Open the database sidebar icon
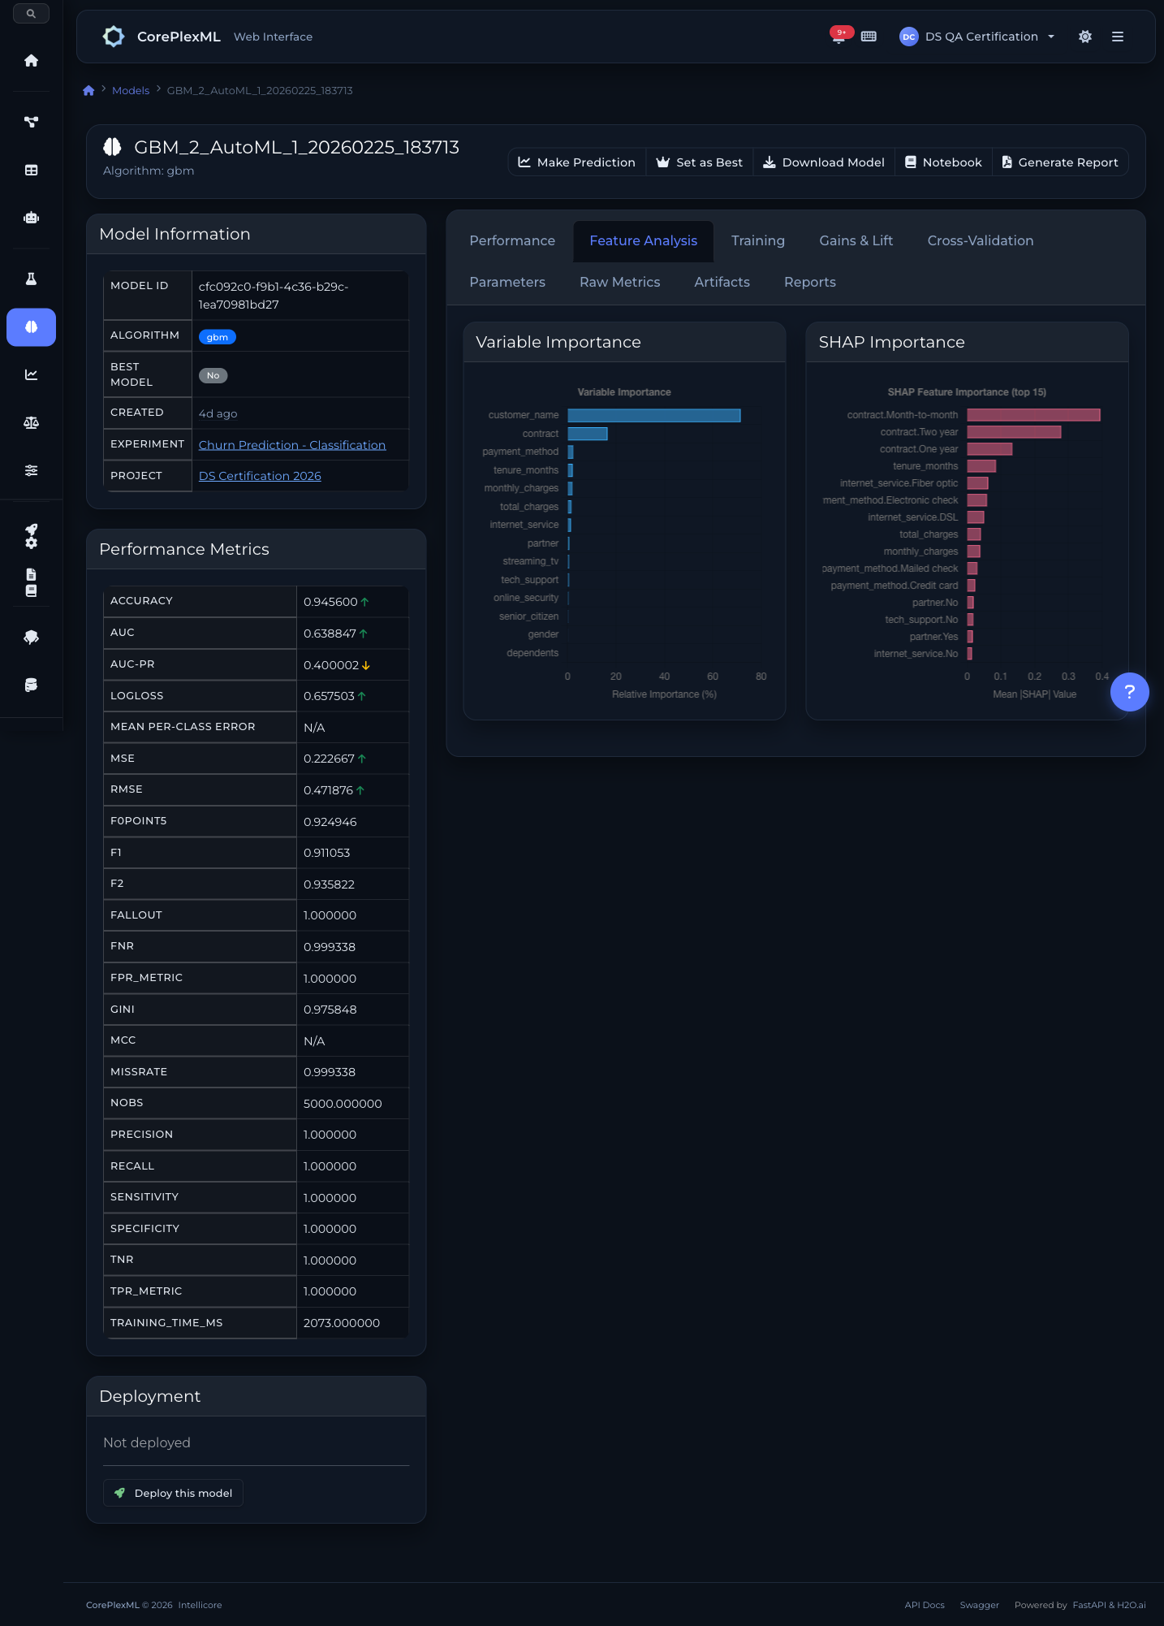Viewport: 1164px width, 1626px height. click(31, 685)
